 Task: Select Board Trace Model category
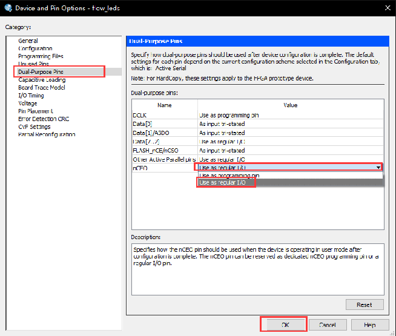pos(42,88)
